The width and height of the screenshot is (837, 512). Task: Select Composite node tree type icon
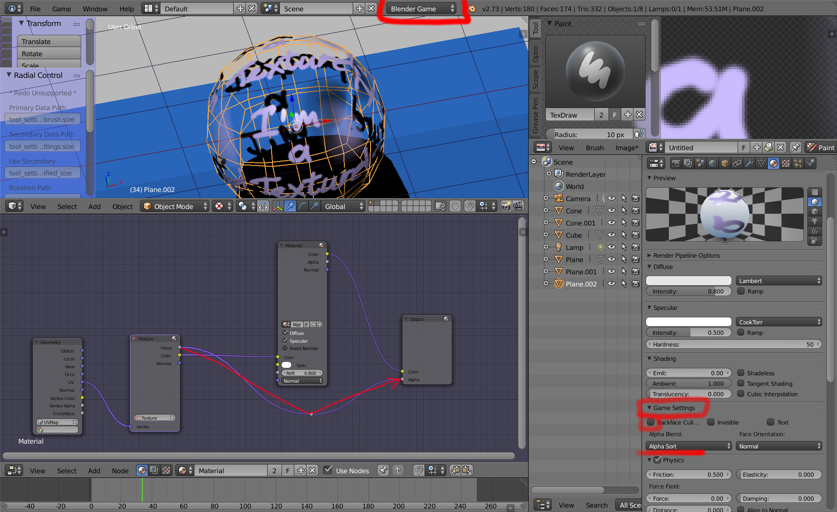pyautogui.click(x=154, y=470)
